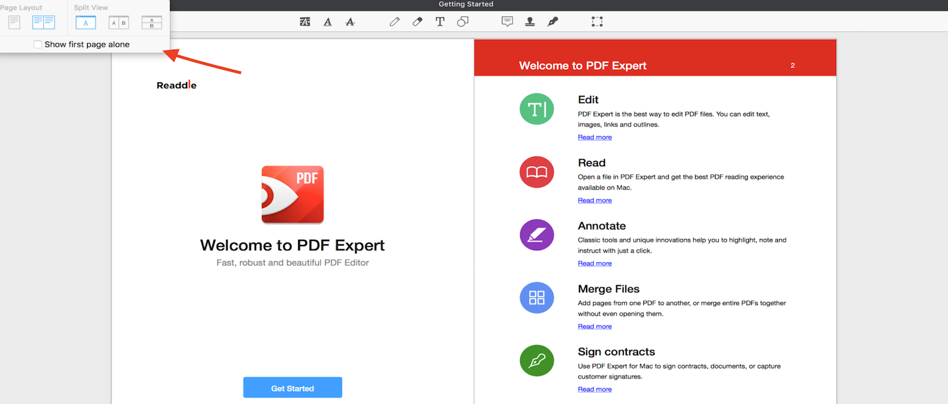Pick the eraser tool

point(417,22)
